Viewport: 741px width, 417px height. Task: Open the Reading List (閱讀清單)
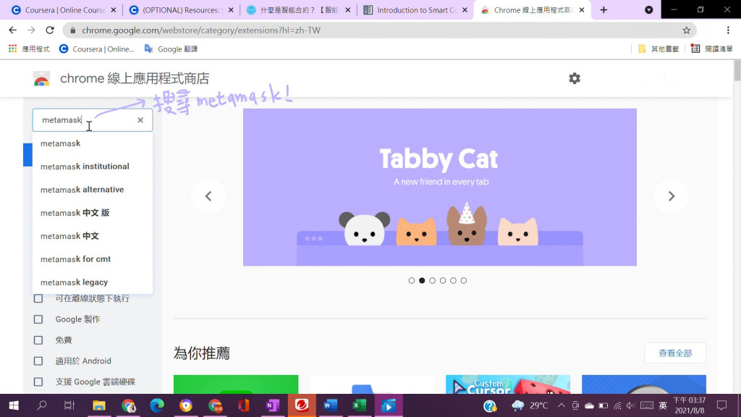pyautogui.click(x=712, y=49)
